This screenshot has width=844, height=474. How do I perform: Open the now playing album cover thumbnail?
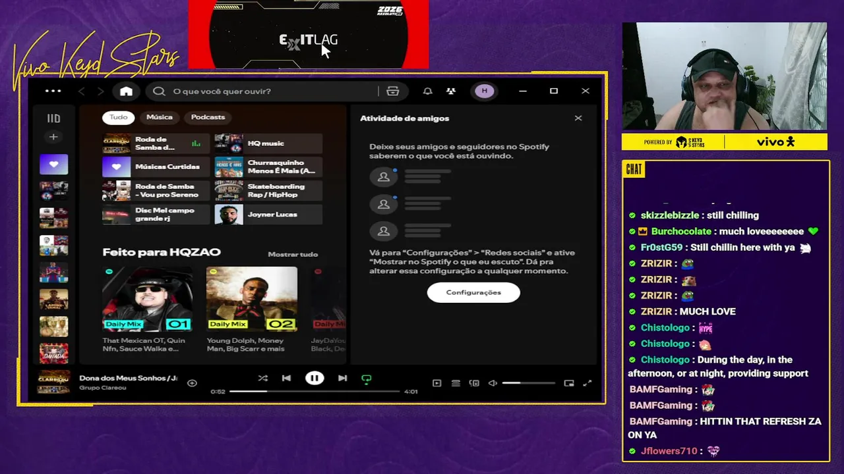pos(53,382)
